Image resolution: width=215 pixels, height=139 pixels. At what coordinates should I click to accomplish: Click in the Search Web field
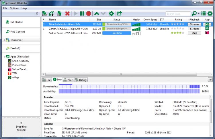178,14
